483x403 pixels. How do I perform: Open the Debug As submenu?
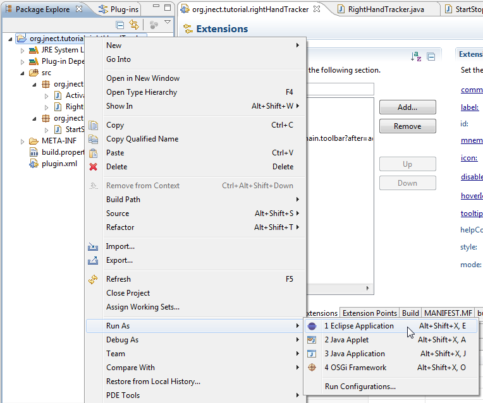tap(195, 340)
